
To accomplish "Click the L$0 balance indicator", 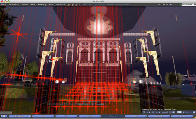I will point(179,5).
